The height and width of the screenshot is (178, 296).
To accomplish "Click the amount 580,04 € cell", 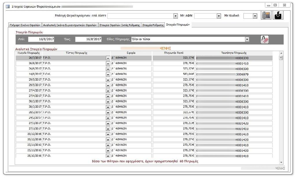I will coord(174,74).
